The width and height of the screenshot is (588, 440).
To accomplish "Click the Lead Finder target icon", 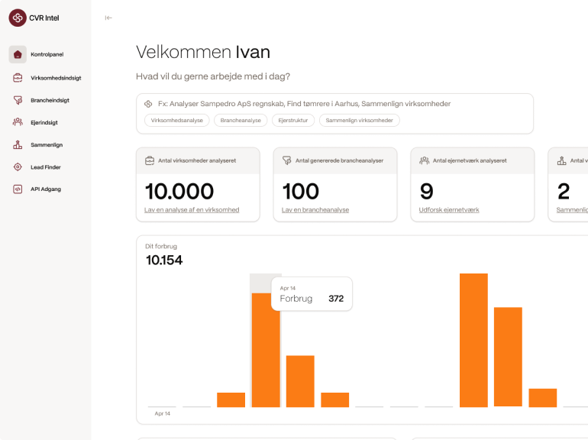I will (x=18, y=167).
